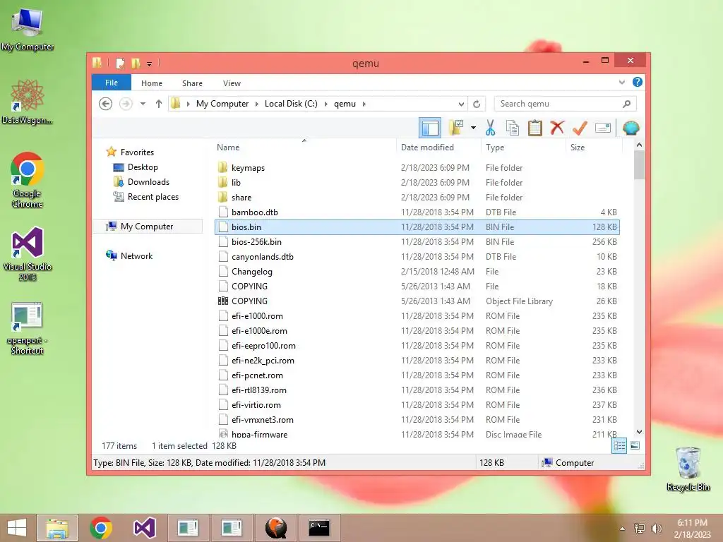Select Network in navigation pane
723x542 pixels.
[x=136, y=255]
